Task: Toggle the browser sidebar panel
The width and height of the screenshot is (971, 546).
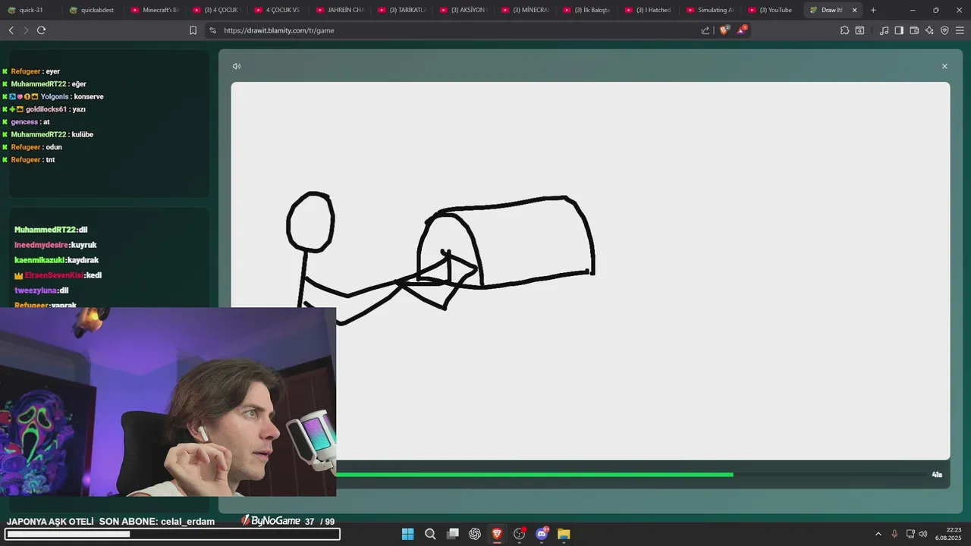Action: coord(899,30)
